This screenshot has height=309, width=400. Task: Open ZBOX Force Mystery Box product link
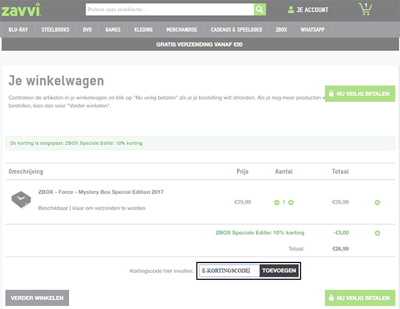101,192
